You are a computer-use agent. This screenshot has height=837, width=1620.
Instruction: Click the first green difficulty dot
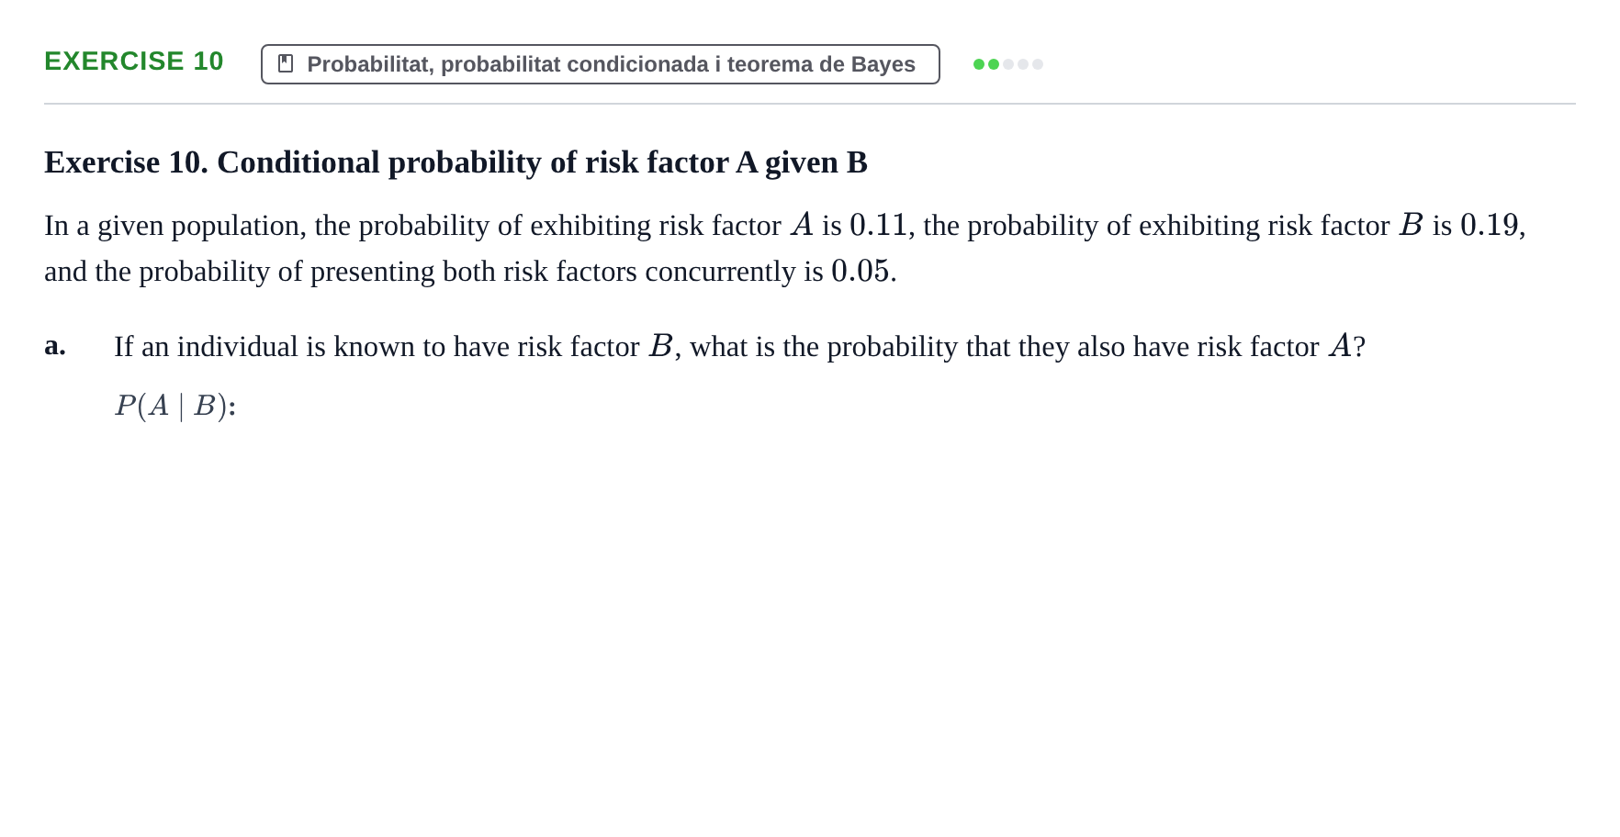click(979, 64)
